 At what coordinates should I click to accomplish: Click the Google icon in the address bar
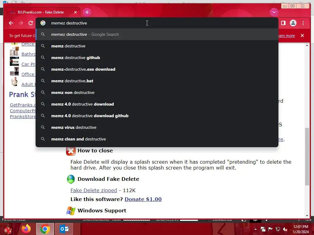[43, 23]
